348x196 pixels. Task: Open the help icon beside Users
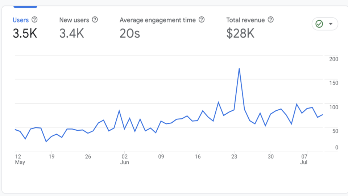pyautogui.click(x=34, y=20)
